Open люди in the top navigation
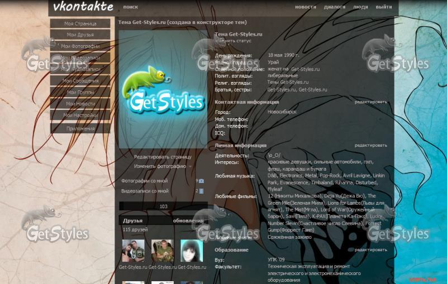The image size is (447, 284). (360, 7)
